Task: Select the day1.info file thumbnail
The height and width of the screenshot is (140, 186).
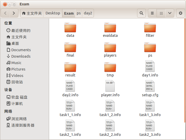Action: [150, 66]
